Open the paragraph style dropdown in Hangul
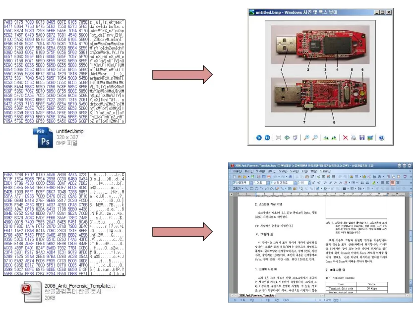This screenshot has height=310, width=415. tap(251, 183)
